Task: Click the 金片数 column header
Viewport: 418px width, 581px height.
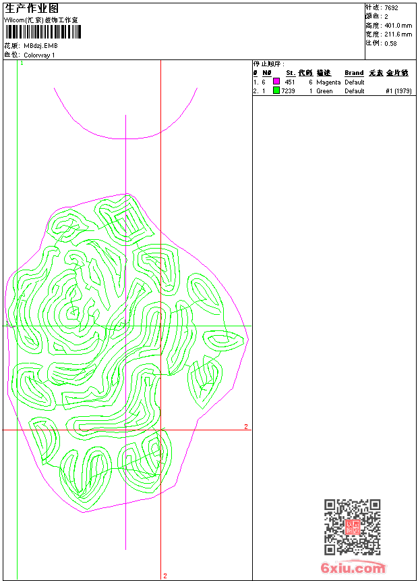Action: pyautogui.click(x=398, y=73)
